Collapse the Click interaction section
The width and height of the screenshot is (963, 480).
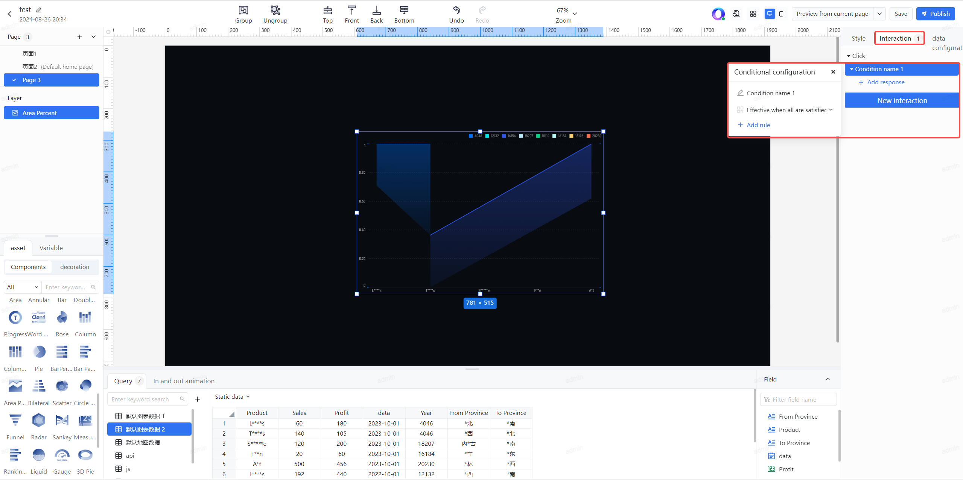coord(849,56)
